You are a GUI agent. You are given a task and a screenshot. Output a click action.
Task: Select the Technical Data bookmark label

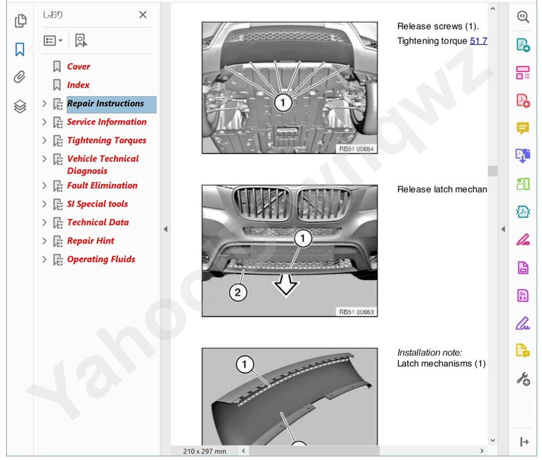(x=98, y=222)
